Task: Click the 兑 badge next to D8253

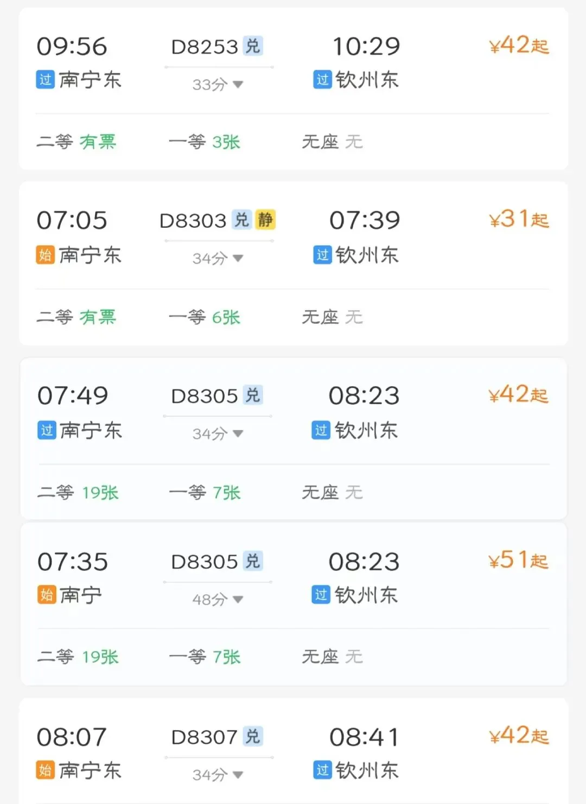Action: [x=252, y=46]
